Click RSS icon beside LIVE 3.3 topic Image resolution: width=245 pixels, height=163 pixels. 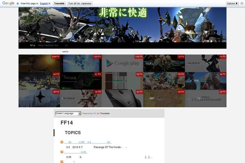(x=62, y=142)
